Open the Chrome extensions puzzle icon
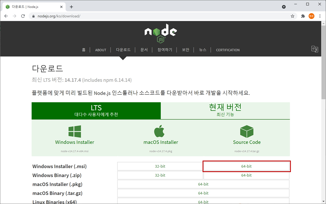Image resolution: width=326 pixels, height=204 pixels. (x=303, y=16)
